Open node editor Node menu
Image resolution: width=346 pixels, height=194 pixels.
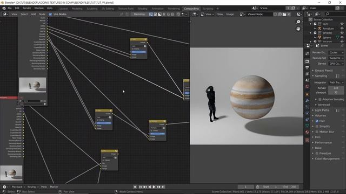(42, 14)
